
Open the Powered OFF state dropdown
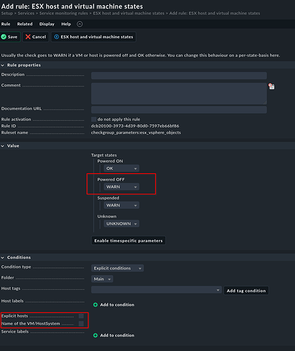coord(122,187)
